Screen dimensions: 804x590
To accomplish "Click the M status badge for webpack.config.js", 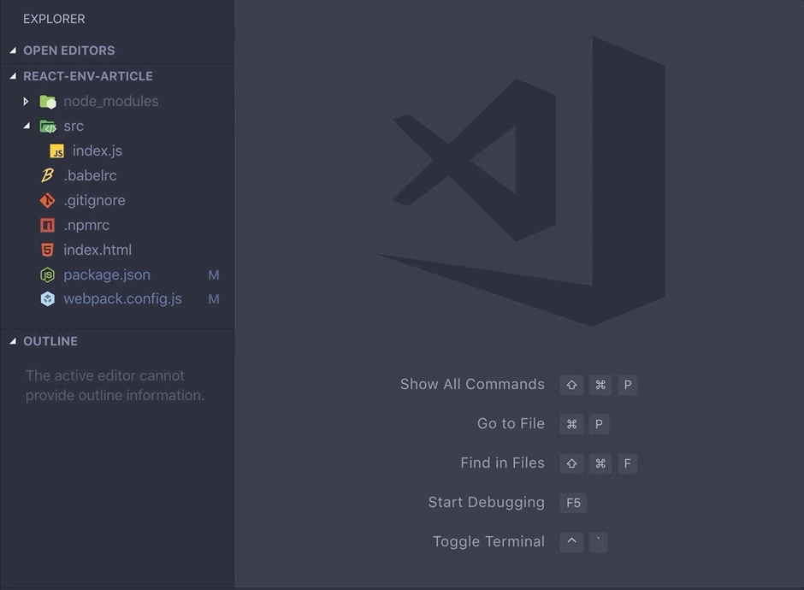I will 214,298.
